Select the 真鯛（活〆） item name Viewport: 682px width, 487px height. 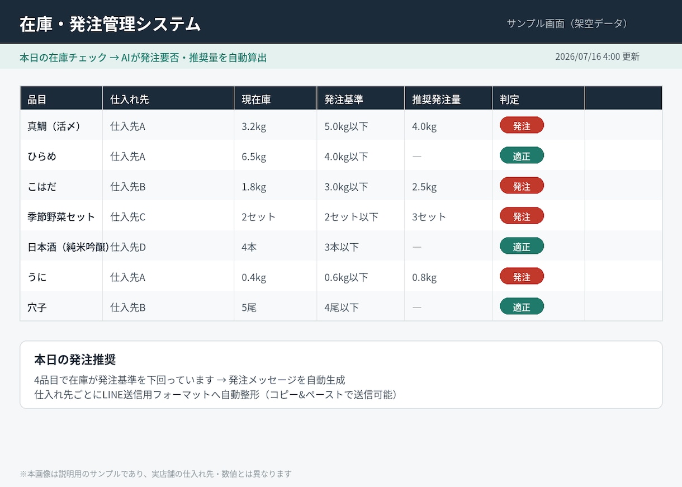click(54, 126)
